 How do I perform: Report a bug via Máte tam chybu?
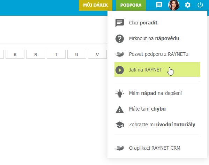point(157,109)
